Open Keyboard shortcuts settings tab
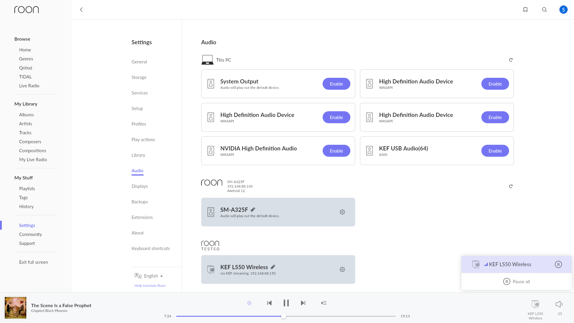Image resolution: width=574 pixels, height=323 pixels. (x=151, y=249)
